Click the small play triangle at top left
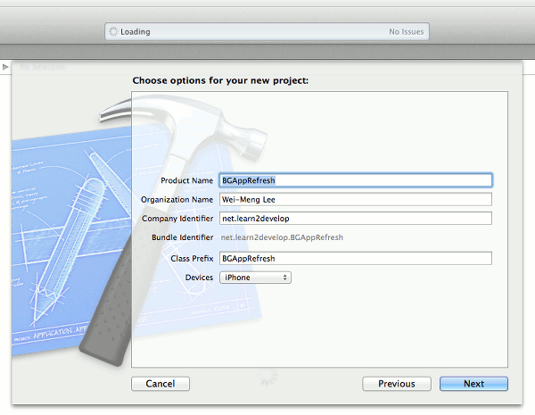 [5, 67]
